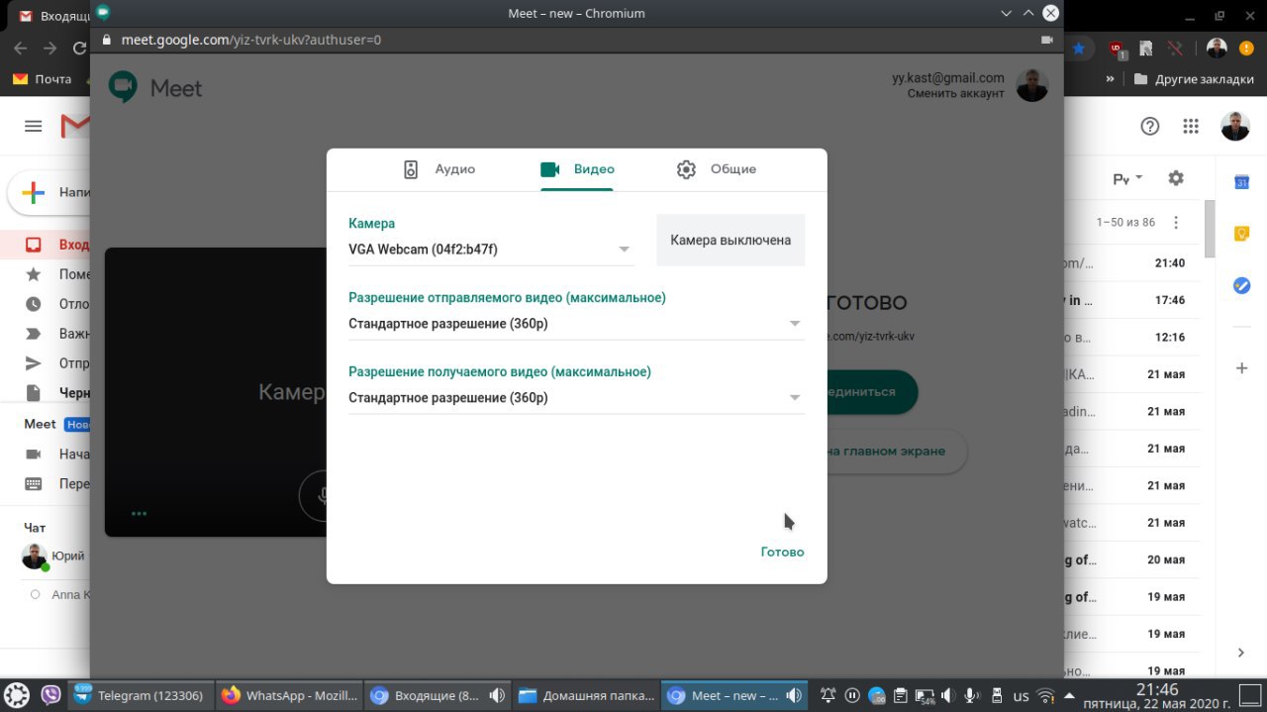
Task: Open the Google apps grid
Action: pyautogui.click(x=1192, y=126)
